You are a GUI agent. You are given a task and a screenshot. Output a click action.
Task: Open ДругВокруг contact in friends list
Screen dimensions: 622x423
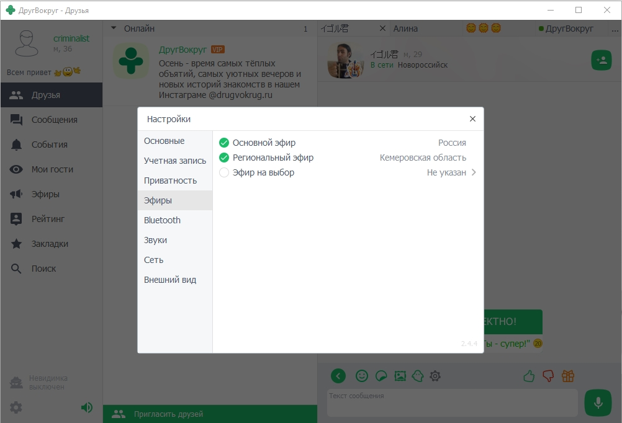click(210, 71)
